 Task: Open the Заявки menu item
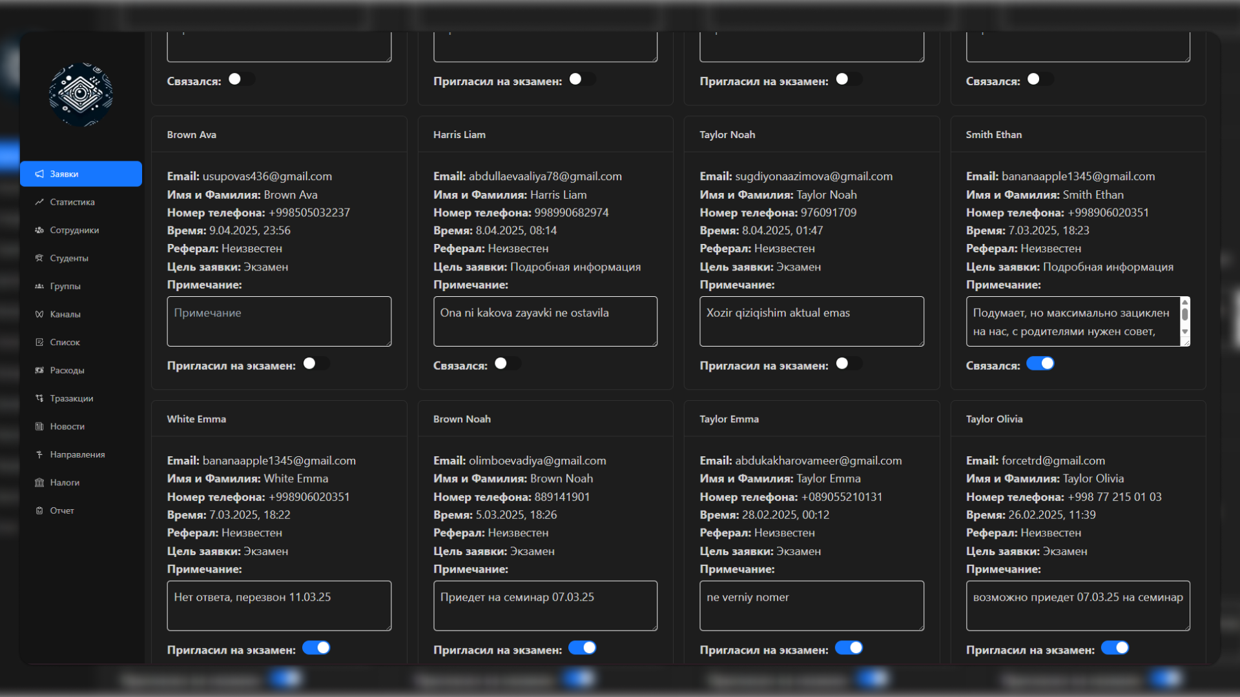point(81,174)
